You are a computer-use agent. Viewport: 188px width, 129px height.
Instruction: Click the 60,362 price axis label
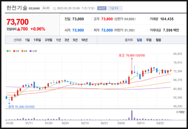click(178, 89)
